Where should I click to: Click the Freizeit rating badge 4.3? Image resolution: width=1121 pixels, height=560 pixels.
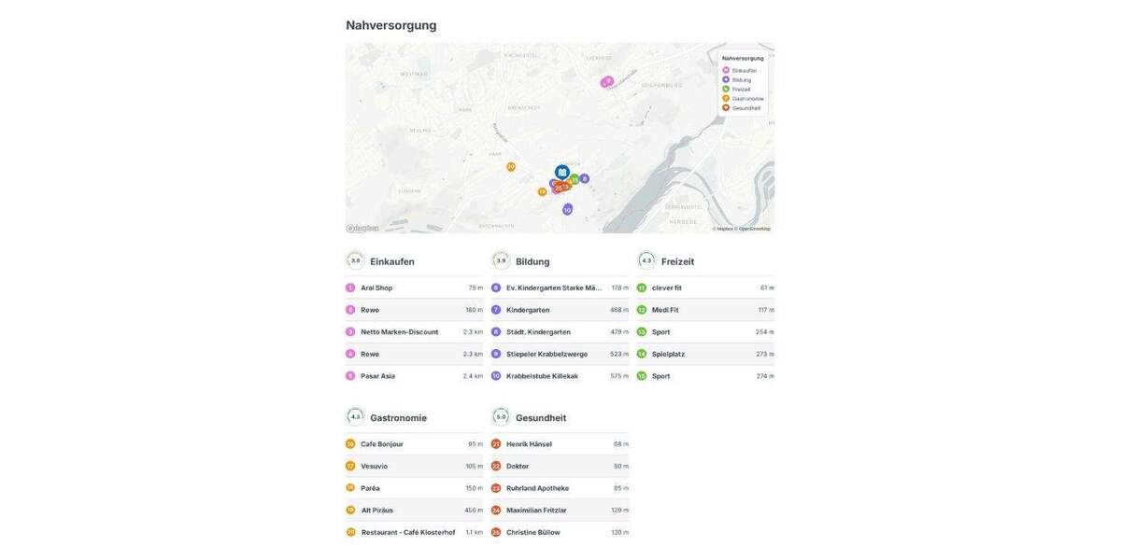pos(646,260)
